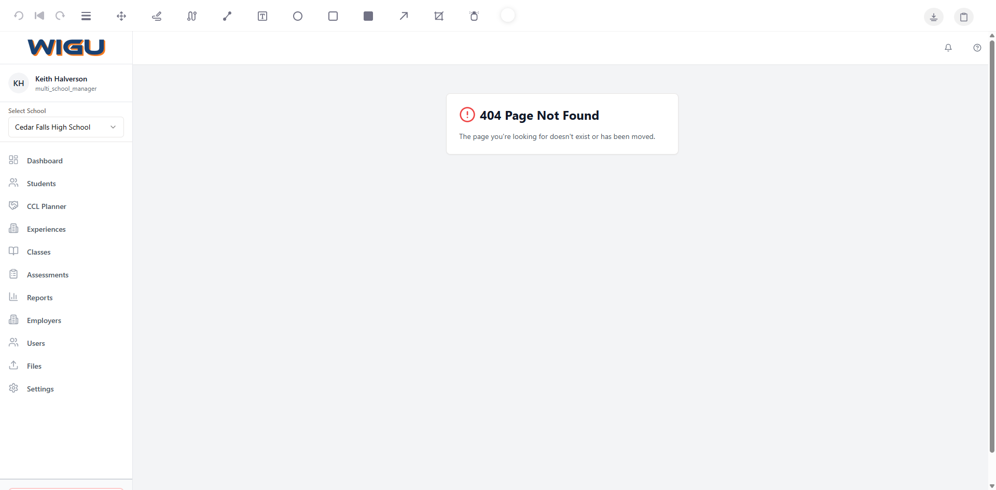Pick the arrow drawing tool

pos(404,16)
